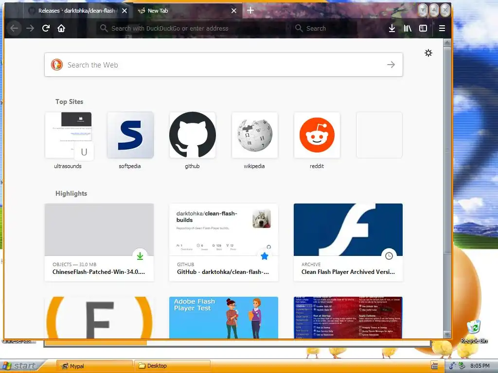Click the DuckDuckGo logo in search box
Screen dimensions: 498x373
57,65
